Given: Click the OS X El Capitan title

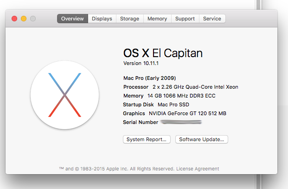Looking at the screenshot, I should click(163, 53).
